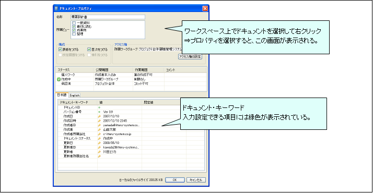This screenshot has width=373, height=193.
Task: Click the key icon in 作成者ID row
Action: (x=99, y=125)
